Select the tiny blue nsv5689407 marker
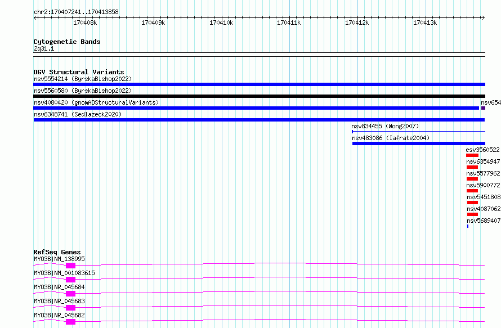The width and height of the screenshot is (501, 328). tap(468, 226)
